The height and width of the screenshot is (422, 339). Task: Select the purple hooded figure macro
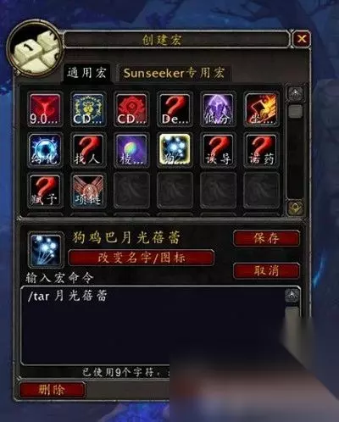coord(218,109)
